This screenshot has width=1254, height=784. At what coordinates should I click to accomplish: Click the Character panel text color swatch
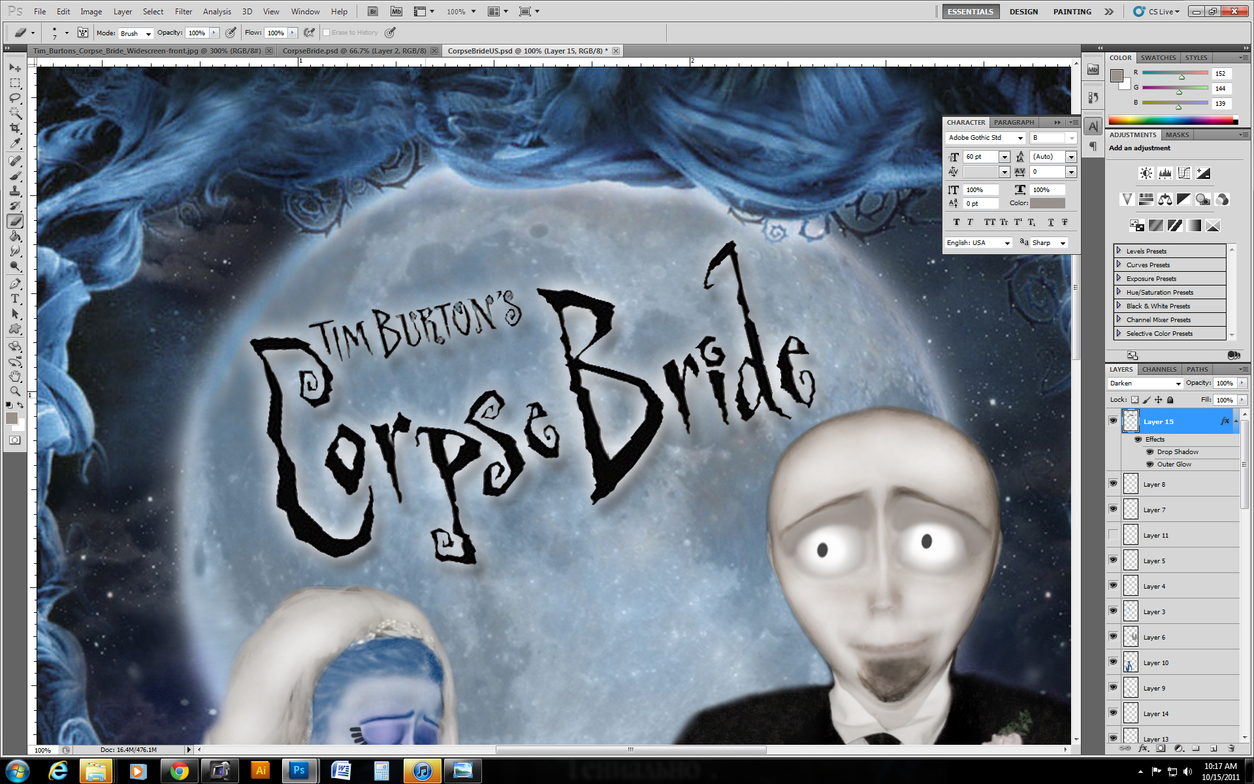point(1048,203)
